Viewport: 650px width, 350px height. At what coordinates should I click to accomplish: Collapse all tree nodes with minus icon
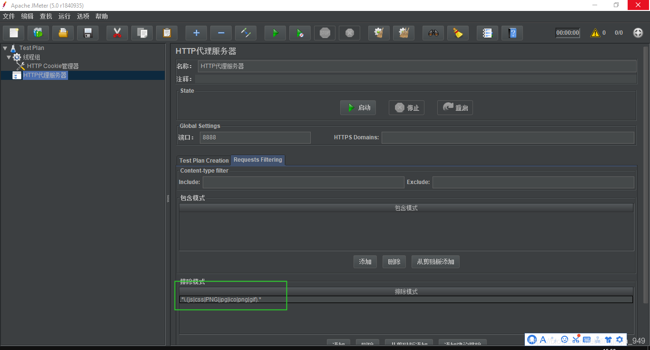[221, 33]
